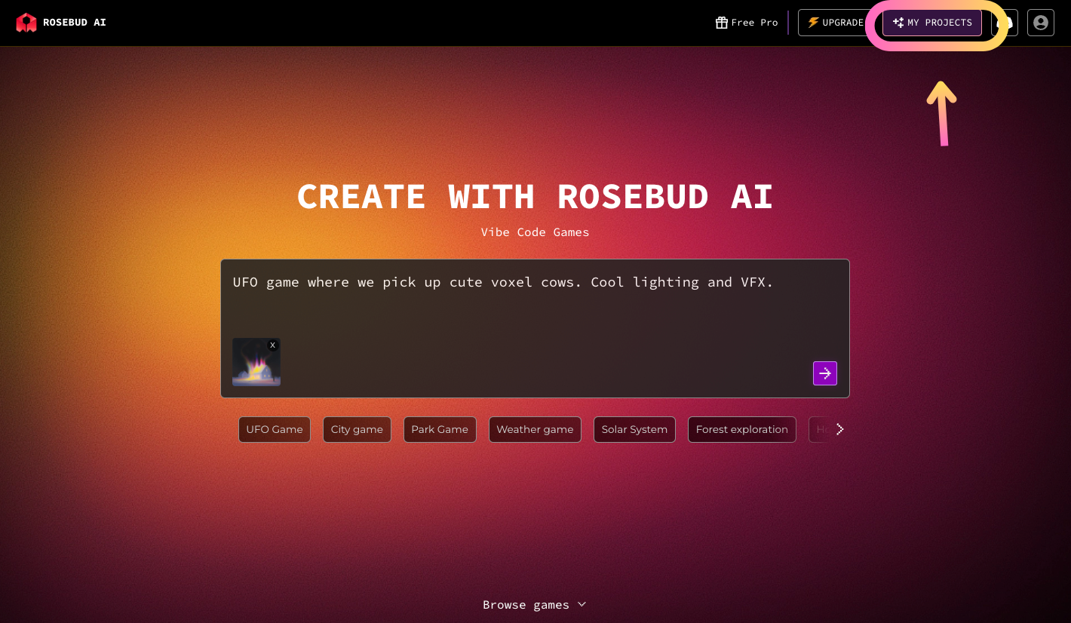Select the Park Game suggestion
1071x623 pixels.
pyautogui.click(x=440, y=429)
